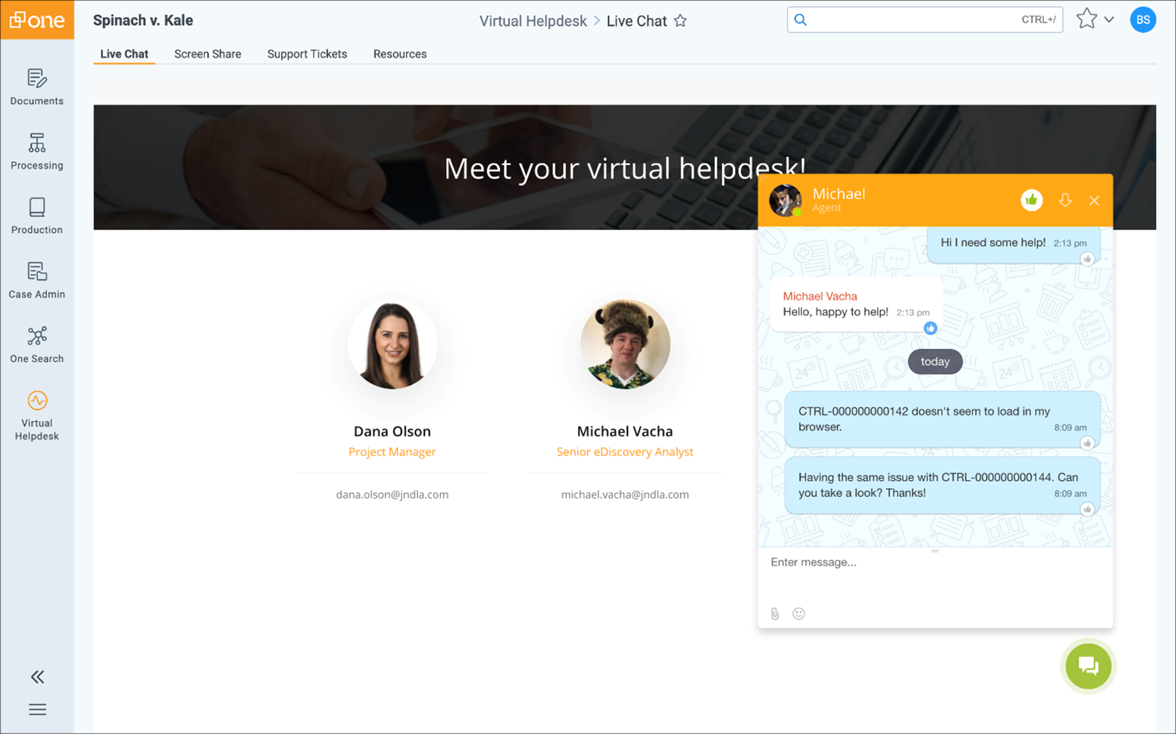Open One Search

click(37, 344)
